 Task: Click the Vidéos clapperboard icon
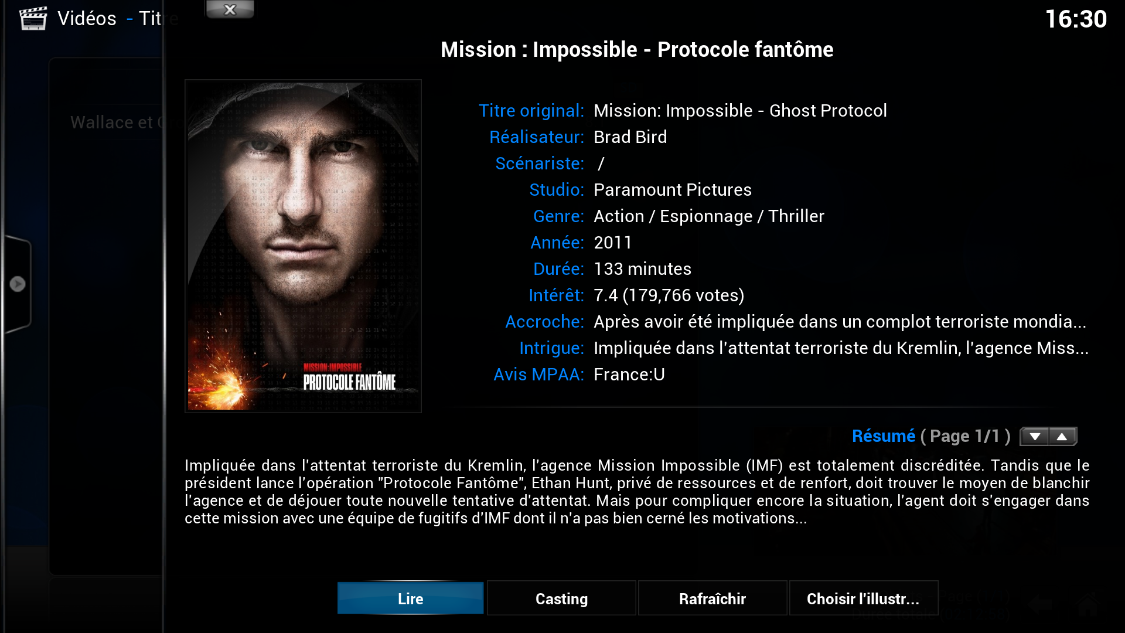33,18
